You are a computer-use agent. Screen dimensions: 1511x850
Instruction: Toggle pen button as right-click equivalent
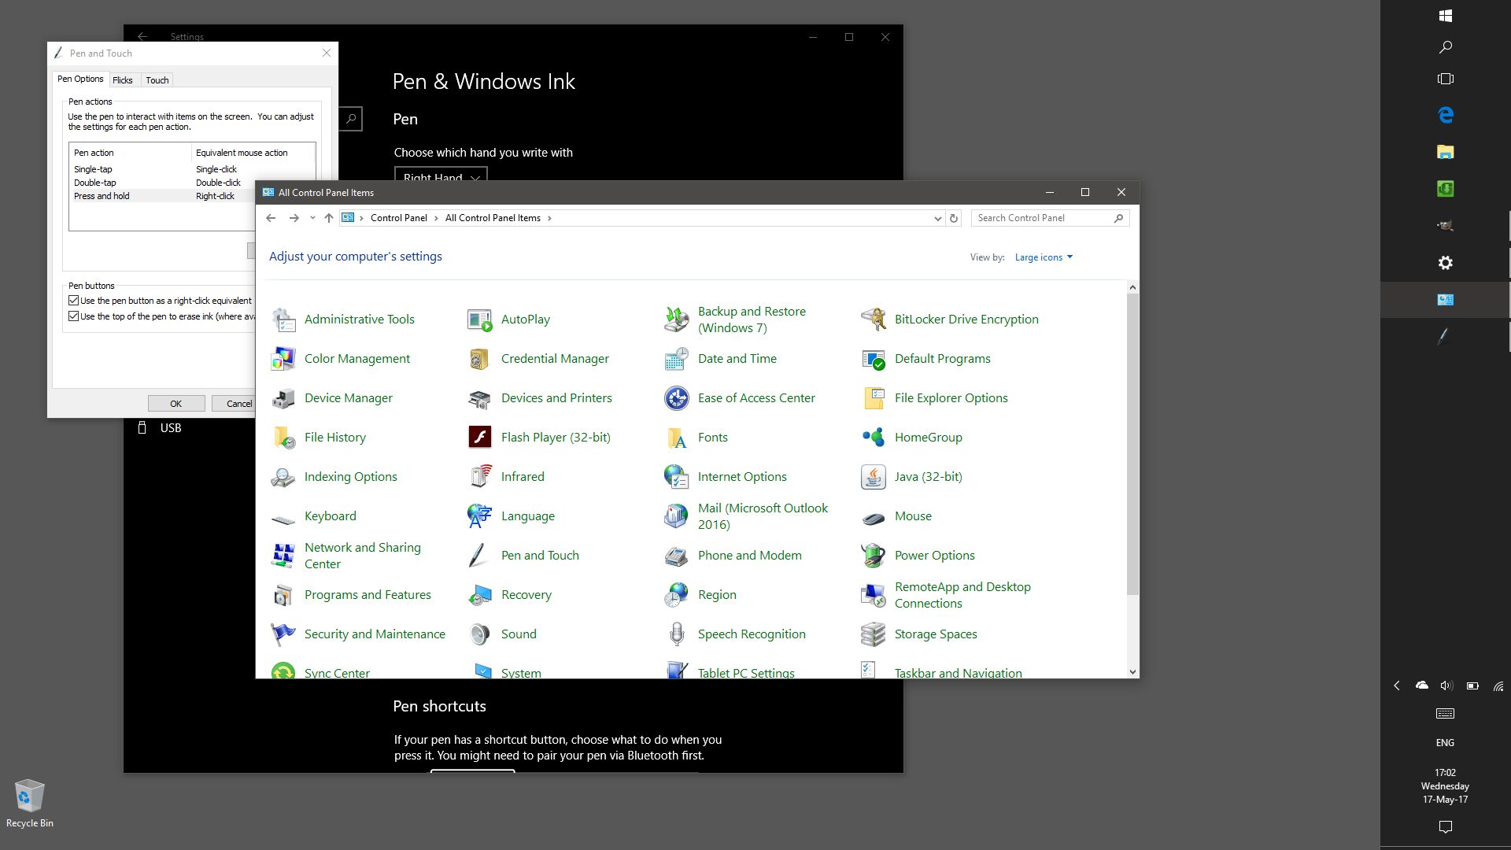click(73, 301)
